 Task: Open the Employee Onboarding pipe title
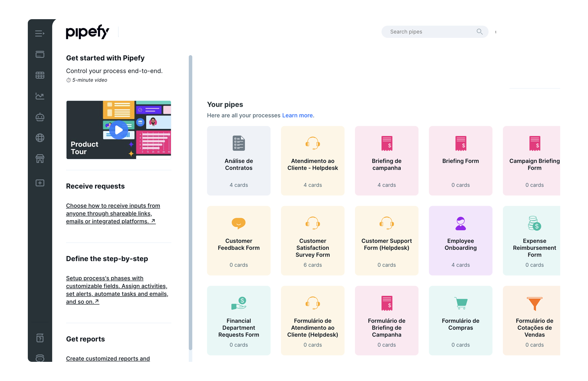(461, 244)
